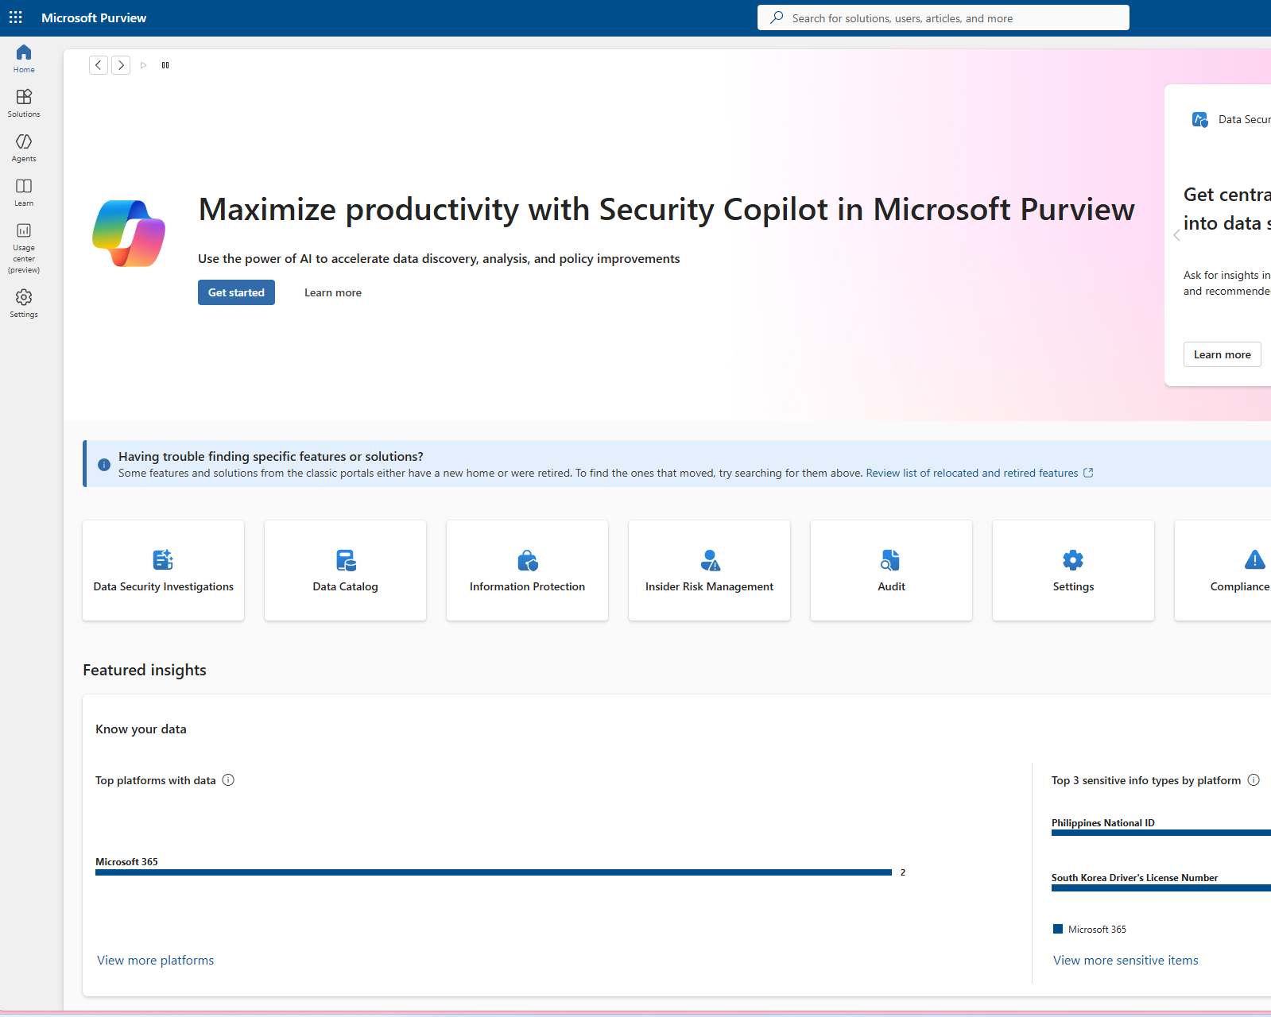This screenshot has height=1017, width=1271.
Task: Open the Audit solution card
Action: click(x=891, y=570)
